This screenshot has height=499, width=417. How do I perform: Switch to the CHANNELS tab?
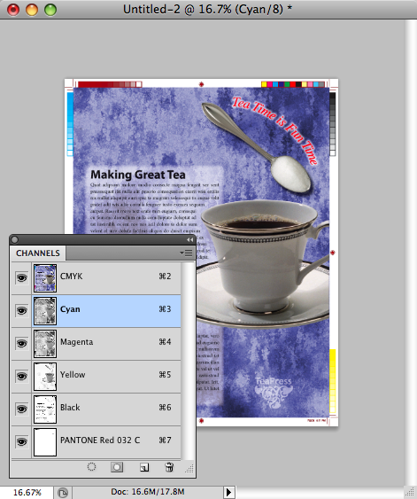38,253
